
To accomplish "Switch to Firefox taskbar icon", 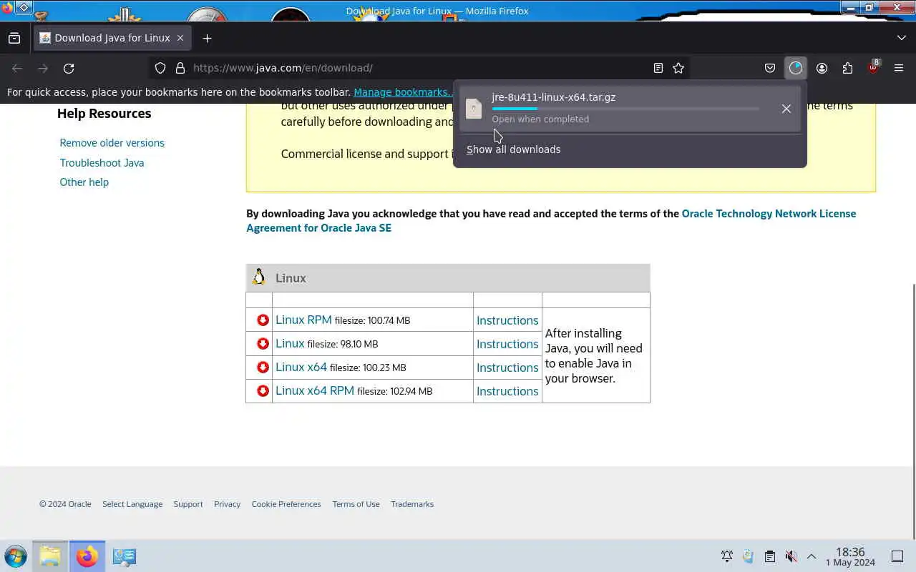I will click(87, 556).
